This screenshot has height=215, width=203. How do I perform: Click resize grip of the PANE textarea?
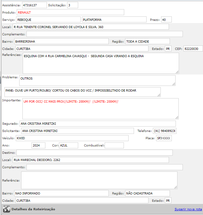coord(159,95)
